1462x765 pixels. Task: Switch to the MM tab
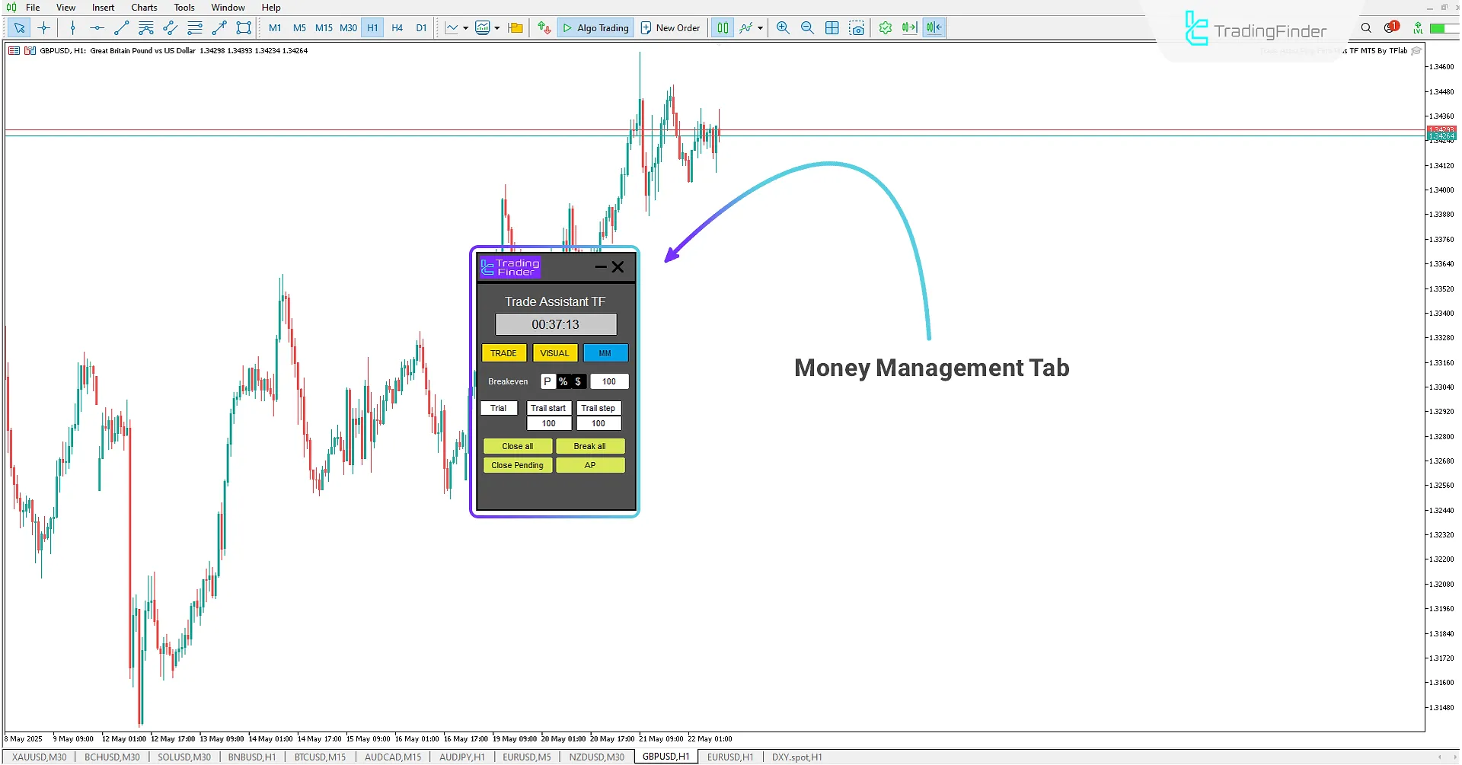pyautogui.click(x=605, y=353)
